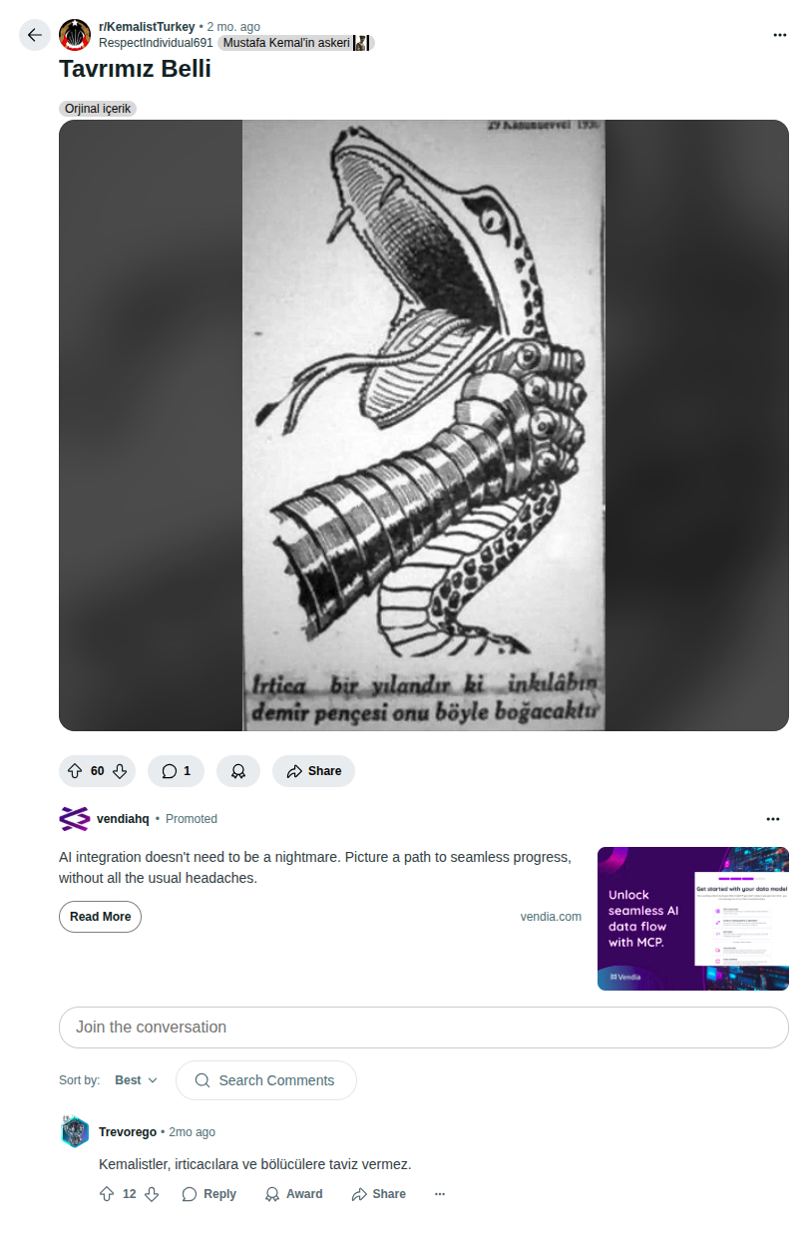810x1235 pixels.
Task: Open the post comments bubble showing 1
Action: click(176, 771)
